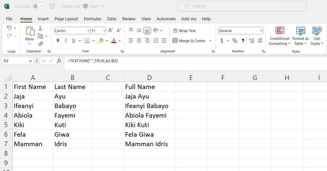Expand the Merge & Center options arrow
327x171 pixels.
(x=210, y=41)
